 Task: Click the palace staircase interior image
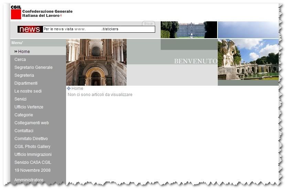tap(96, 62)
